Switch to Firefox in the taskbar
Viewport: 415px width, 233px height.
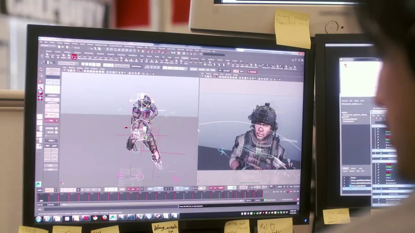(104, 218)
